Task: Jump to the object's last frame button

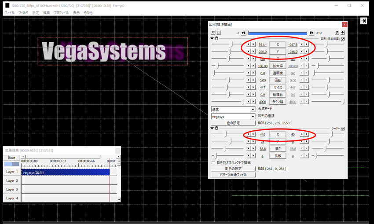Action: pos(312,33)
